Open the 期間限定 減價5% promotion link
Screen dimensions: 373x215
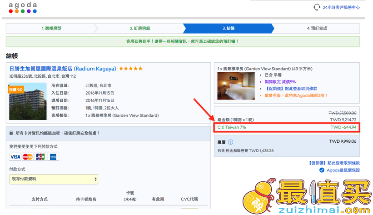click(280, 82)
